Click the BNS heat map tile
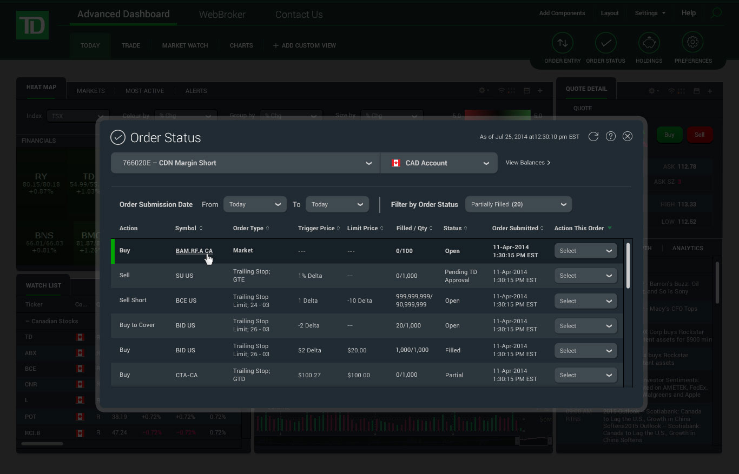739x474 pixels. click(x=43, y=242)
